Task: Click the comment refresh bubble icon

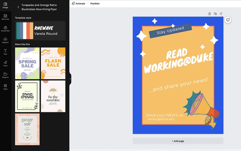Action: [x=228, y=20]
